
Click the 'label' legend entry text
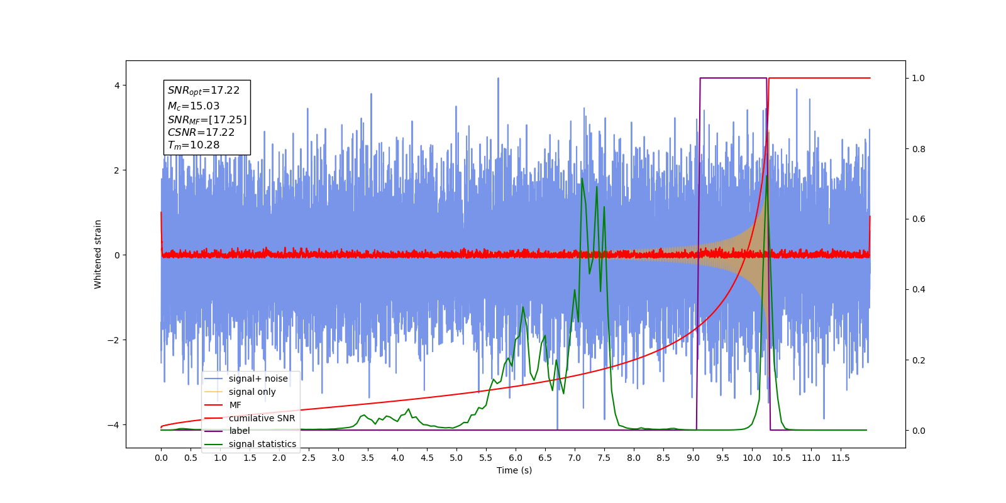pyautogui.click(x=239, y=431)
